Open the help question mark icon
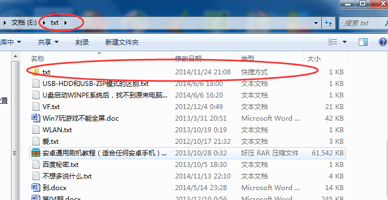Image resolution: width=388 pixels, height=200 pixels. pos(383,42)
